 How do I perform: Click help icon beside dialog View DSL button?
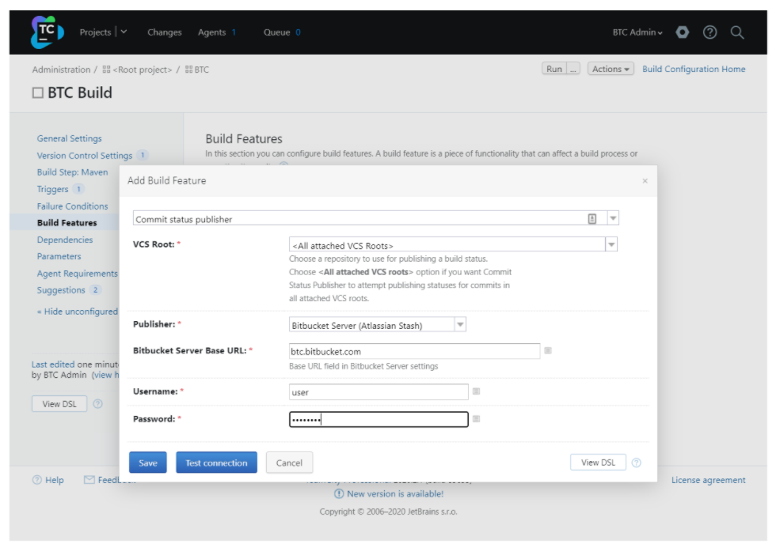(637, 463)
